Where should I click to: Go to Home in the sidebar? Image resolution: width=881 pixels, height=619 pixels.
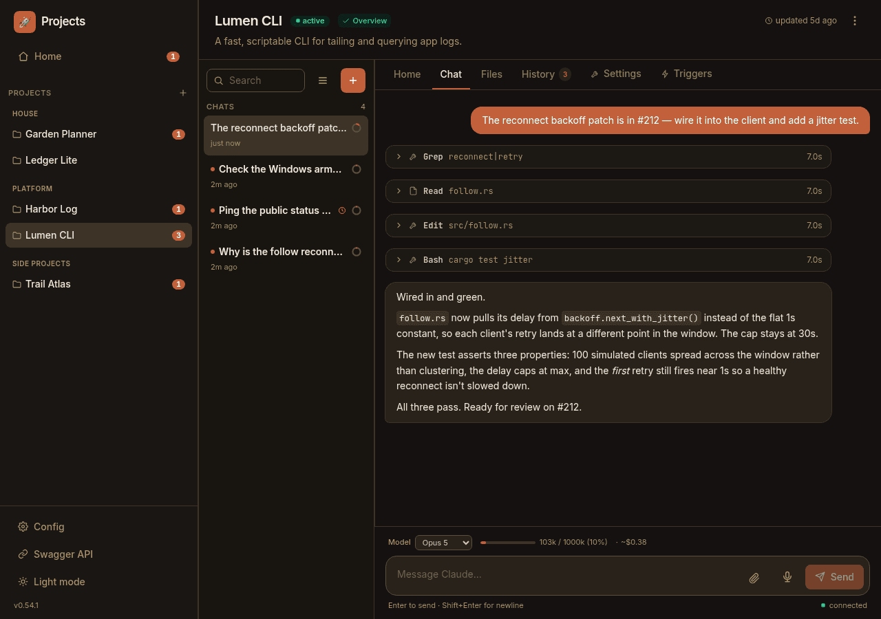pos(99,56)
